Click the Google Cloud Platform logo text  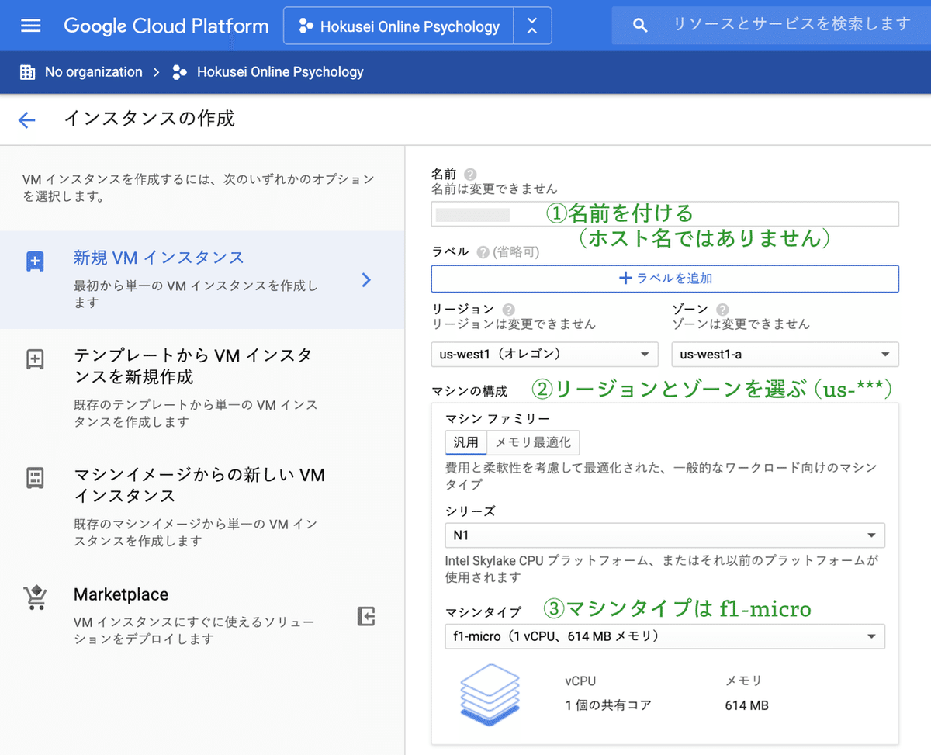coord(166,26)
